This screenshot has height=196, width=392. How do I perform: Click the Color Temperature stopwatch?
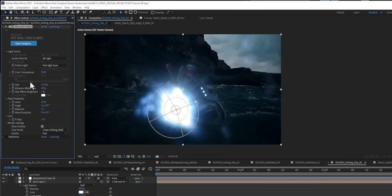coord(13,72)
